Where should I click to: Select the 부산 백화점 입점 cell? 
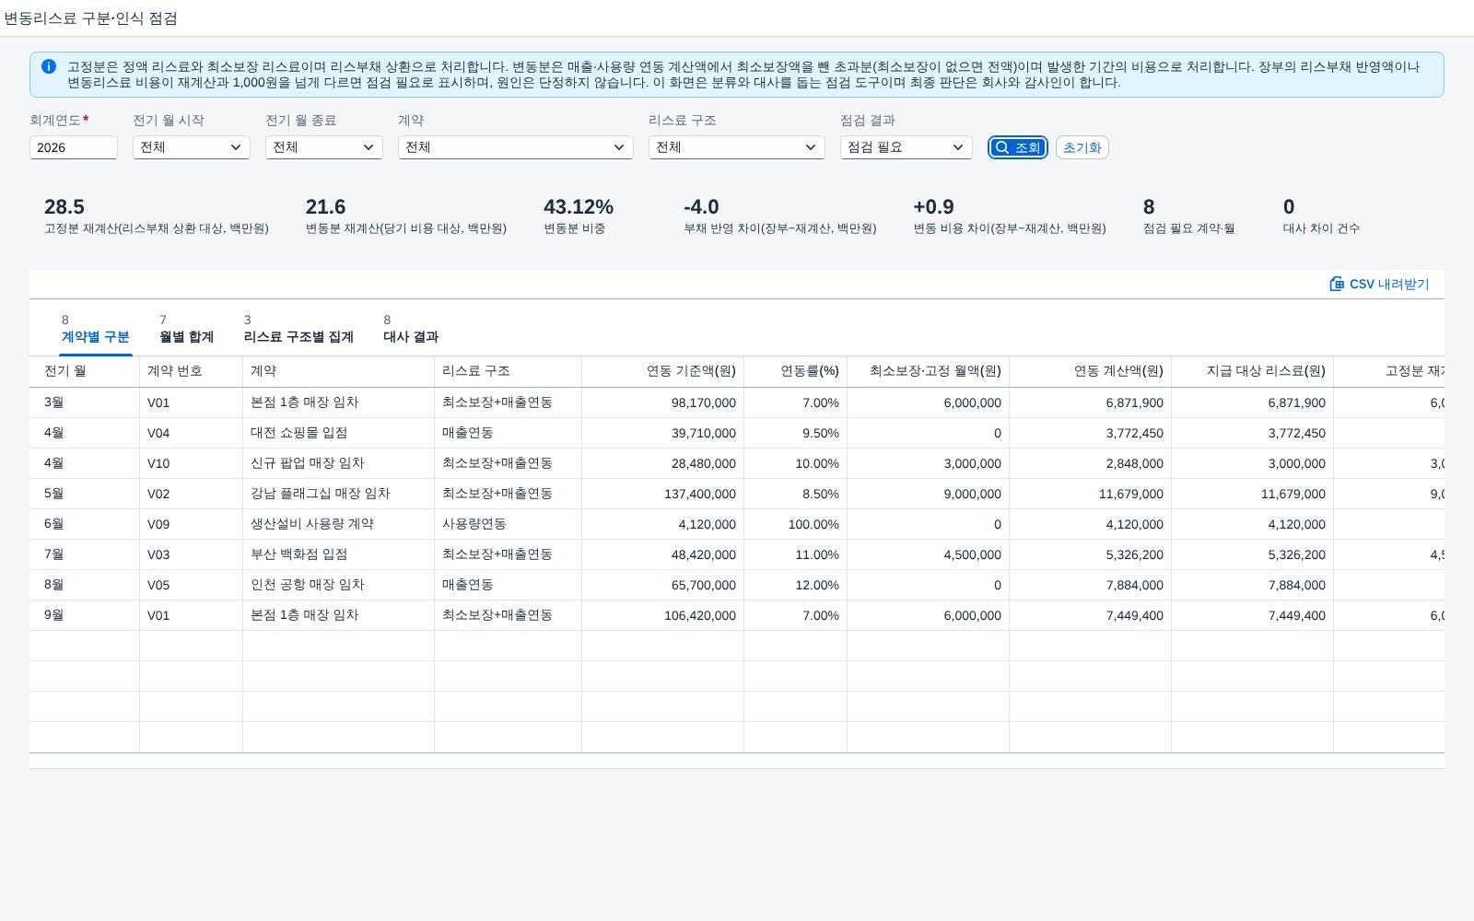[x=339, y=554]
